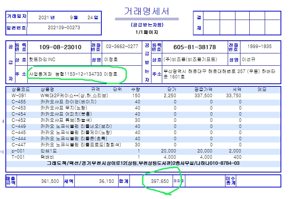Select the supplier company name 핫트라인INC
The height and width of the screenshot is (199, 289).
coord(42,60)
